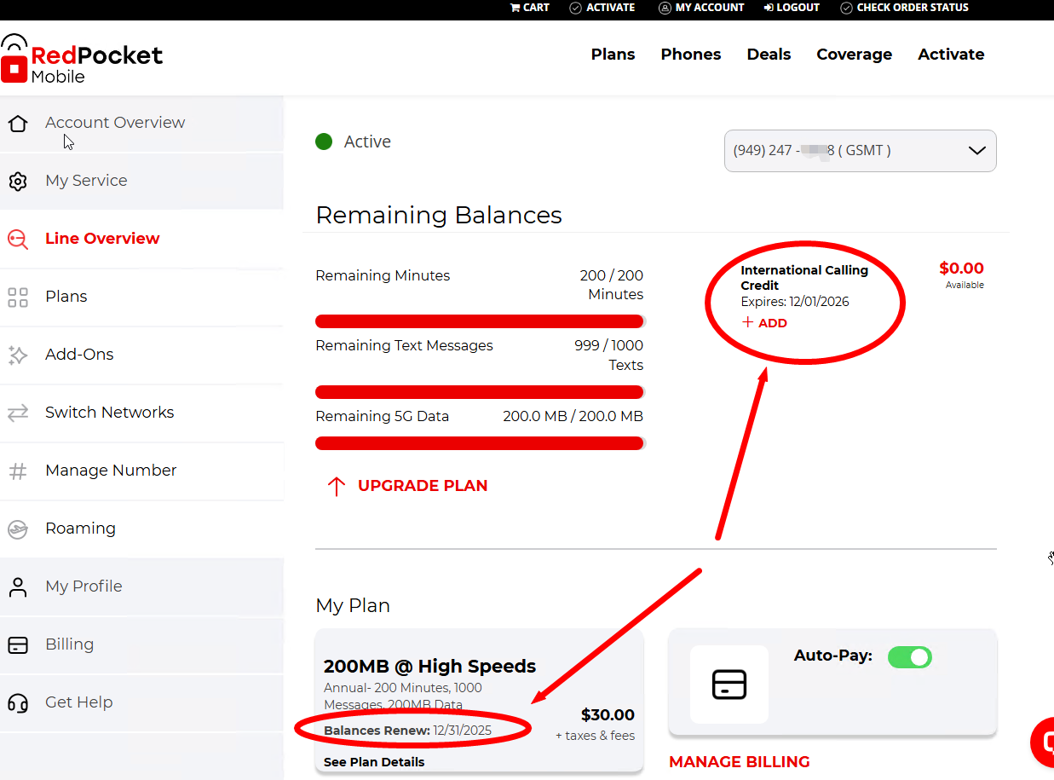The height and width of the screenshot is (780, 1054).
Task: Click the My Service gear icon
Action: point(18,181)
